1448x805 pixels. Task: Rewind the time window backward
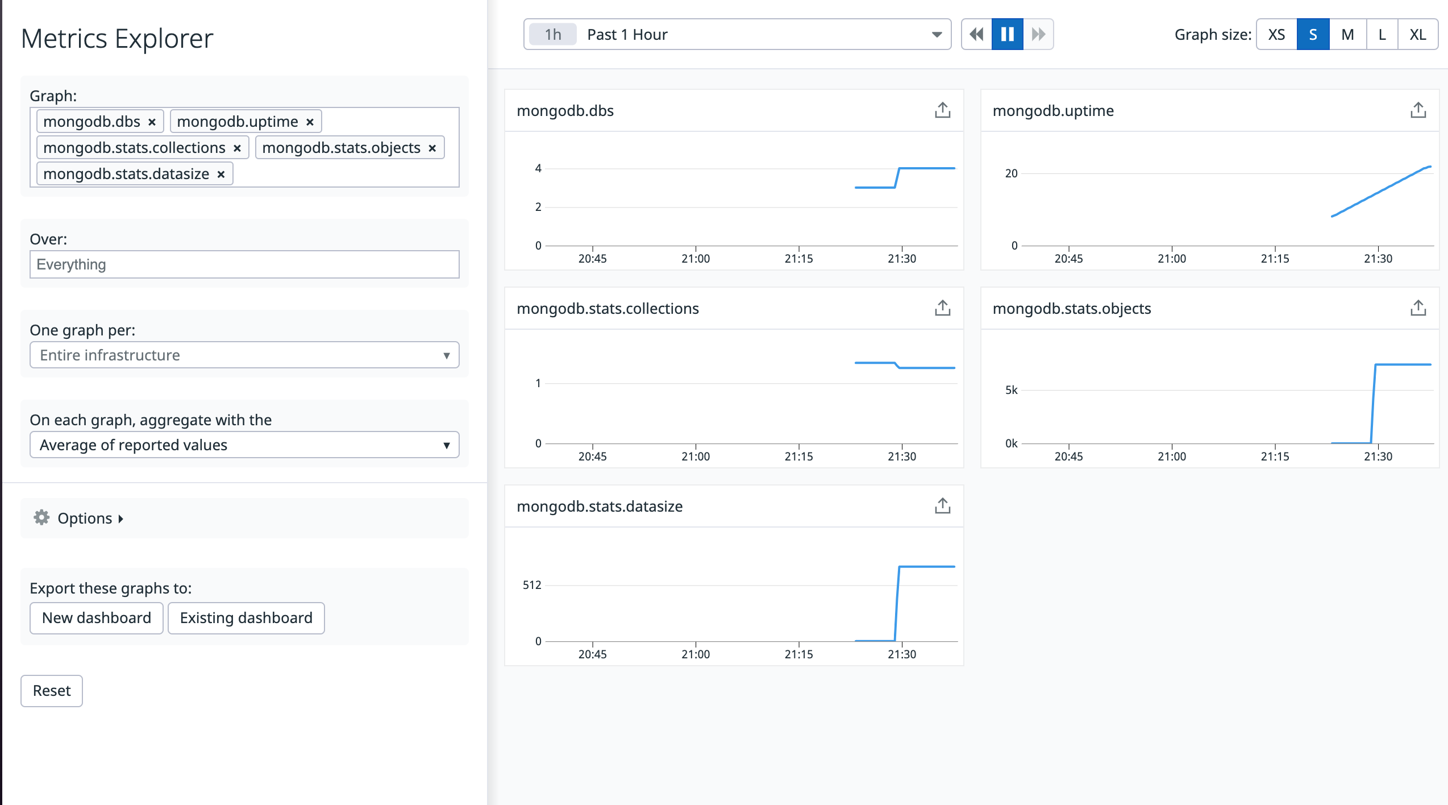click(x=976, y=34)
